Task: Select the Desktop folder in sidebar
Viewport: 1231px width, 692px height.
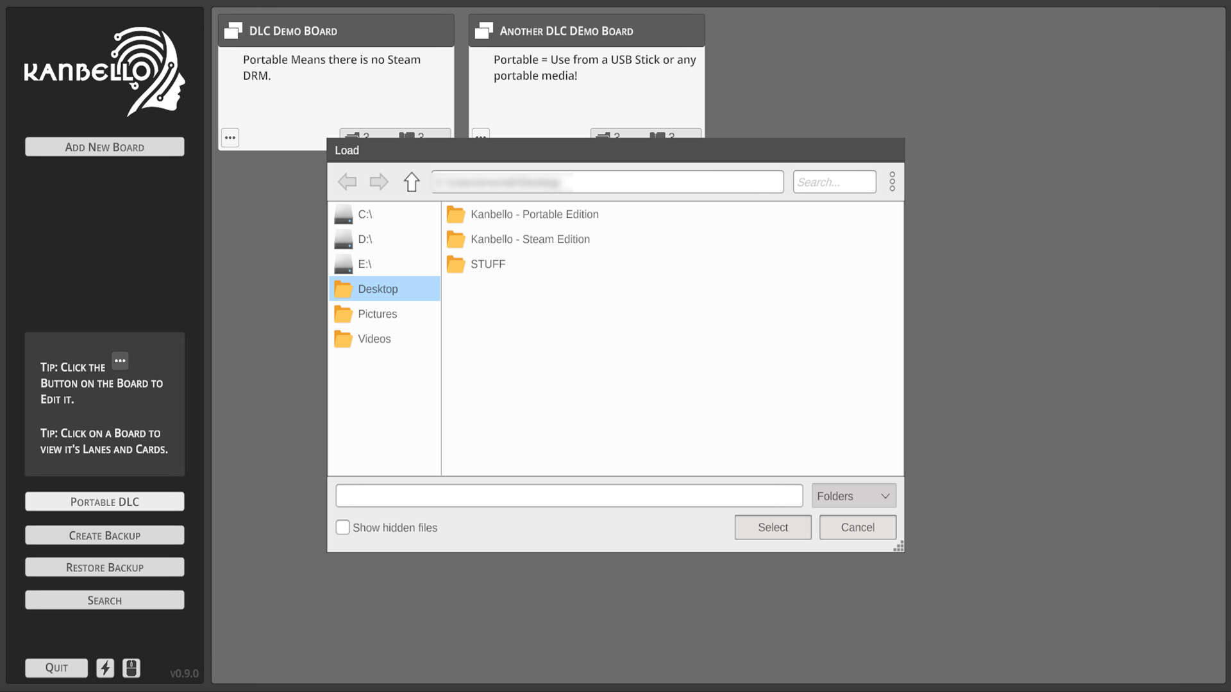Action: [378, 288]
